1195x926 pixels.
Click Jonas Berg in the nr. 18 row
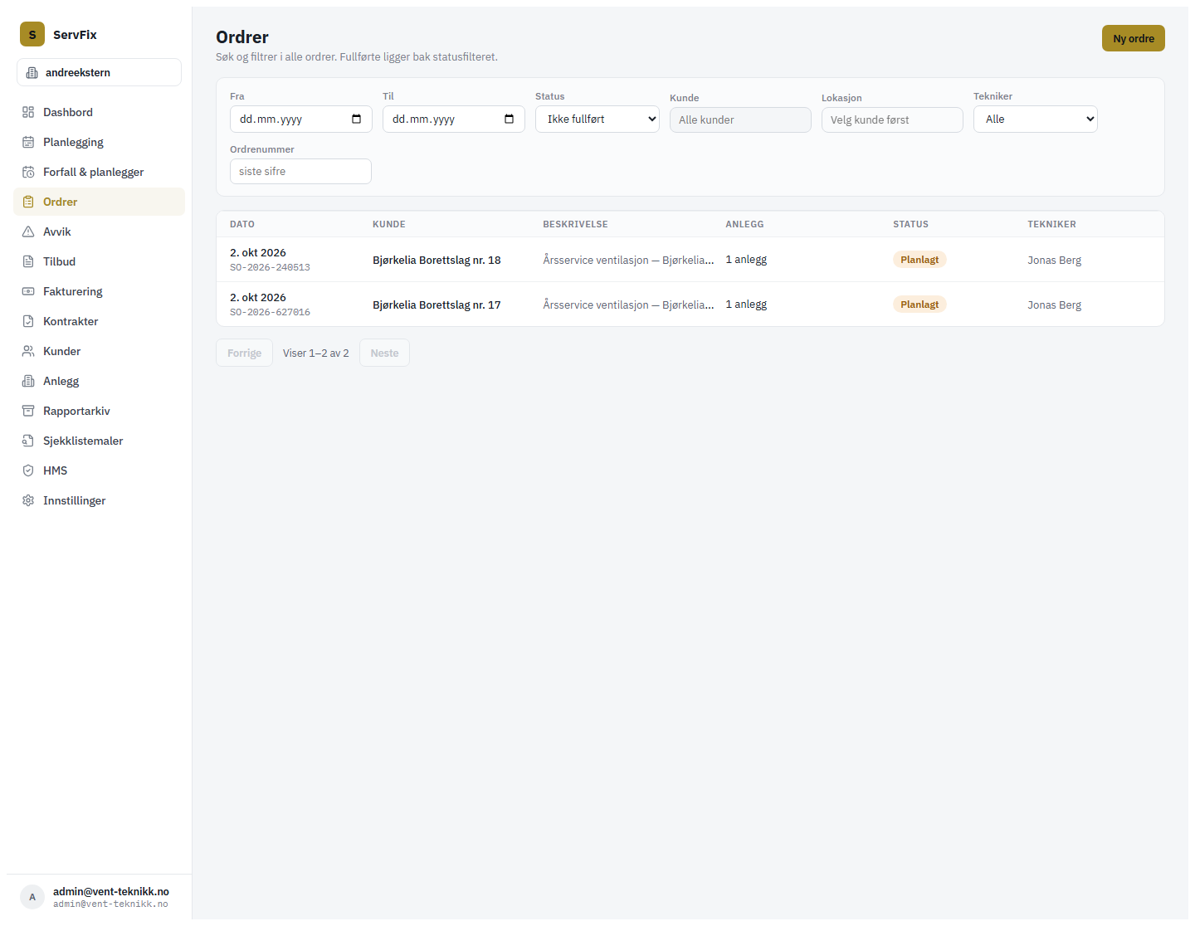point(1054,260)
